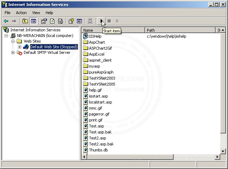This screenshot has height=169, width=228.
Task: Click the IIS title bar application icon
Action: [5, 5]
